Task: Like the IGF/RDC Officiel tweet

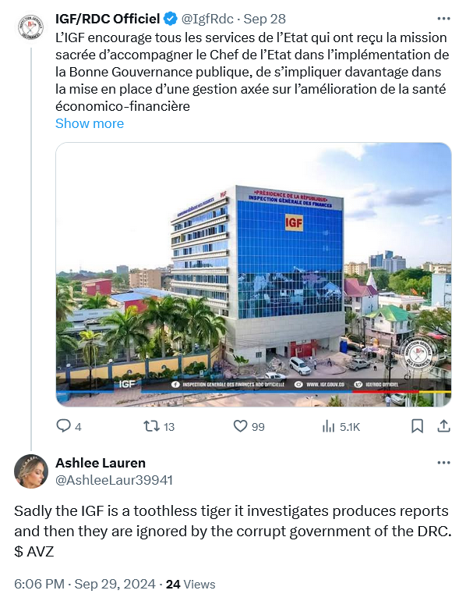Action: pos(249,426)
